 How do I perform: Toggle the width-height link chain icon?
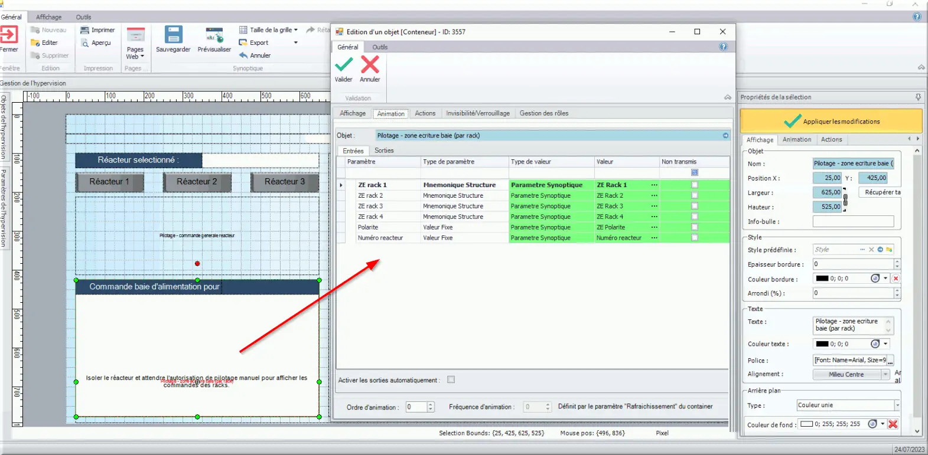click(x=845, y=199)
